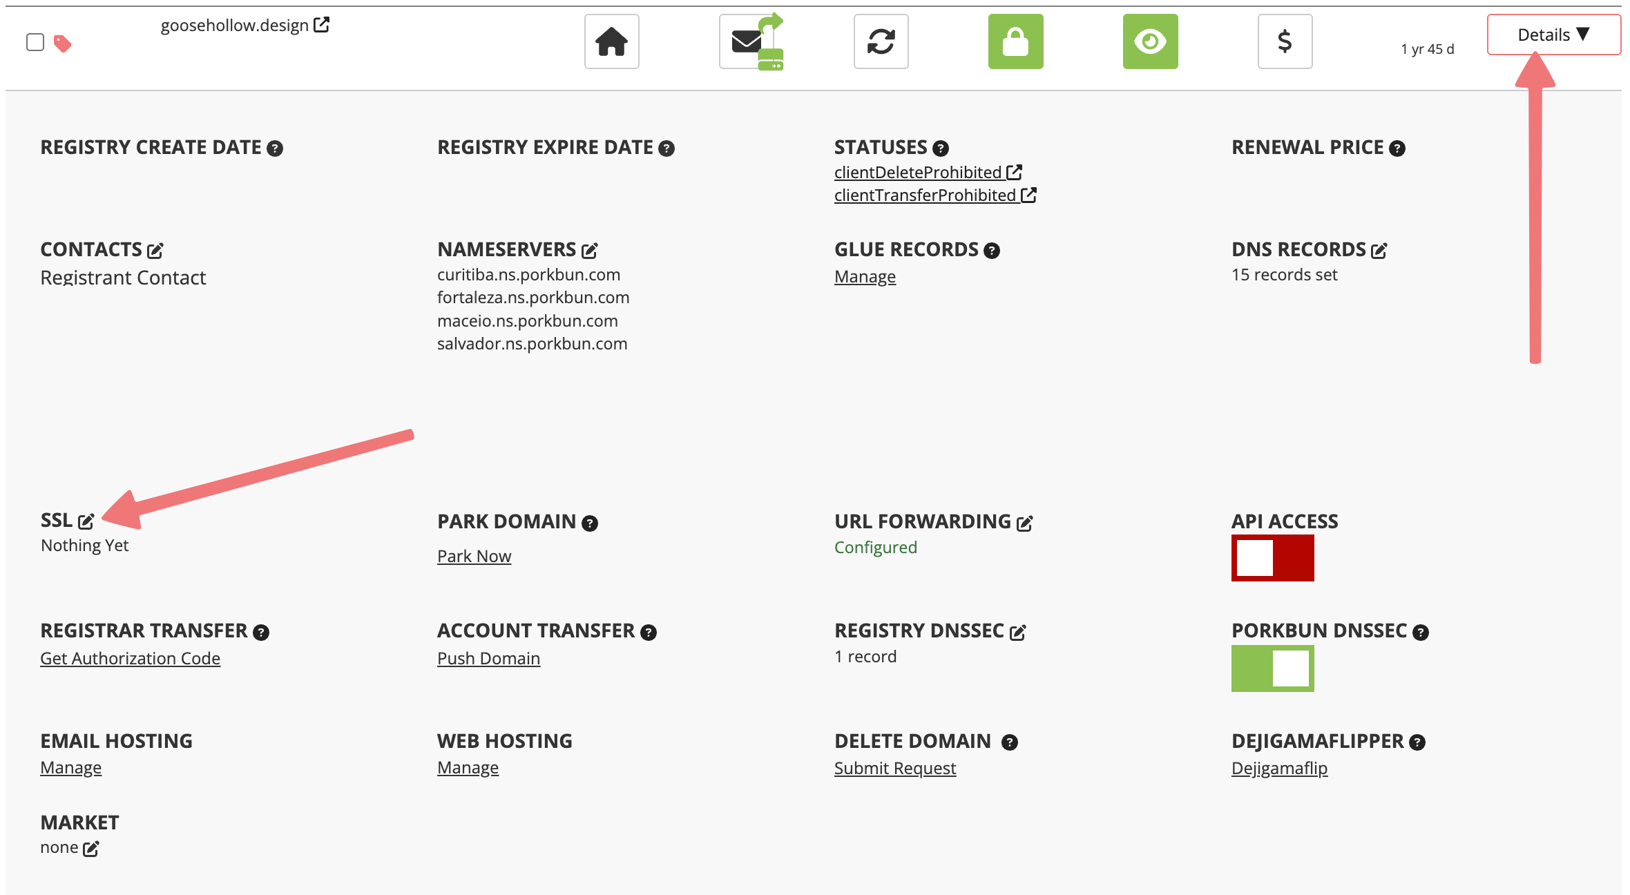Click the home icon in the toolbar

pos(611,41)
